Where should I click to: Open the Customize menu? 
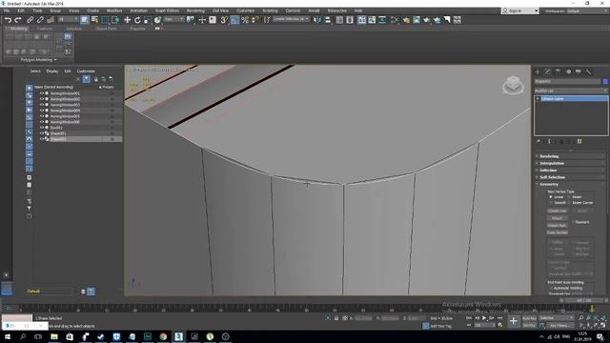click(x=246, y=10)
